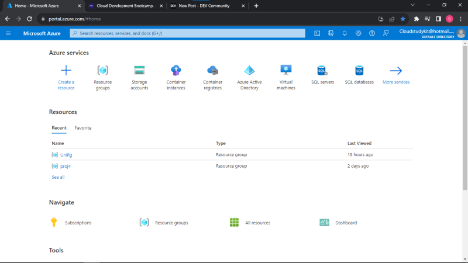Close the New Post DEV Community tab
Screen dimensions: 468x263
(x=243, y=6)
